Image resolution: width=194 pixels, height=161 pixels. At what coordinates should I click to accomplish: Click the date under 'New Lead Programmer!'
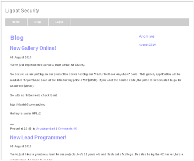[x=21, y=146]
